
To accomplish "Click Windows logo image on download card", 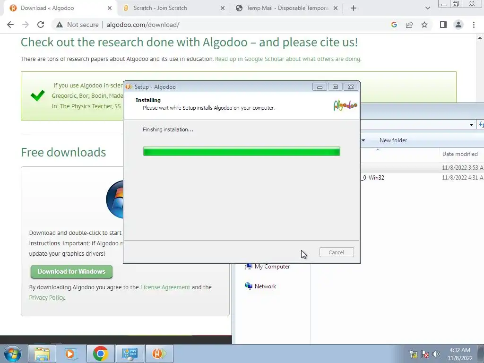I will click(x=114, y=199).
